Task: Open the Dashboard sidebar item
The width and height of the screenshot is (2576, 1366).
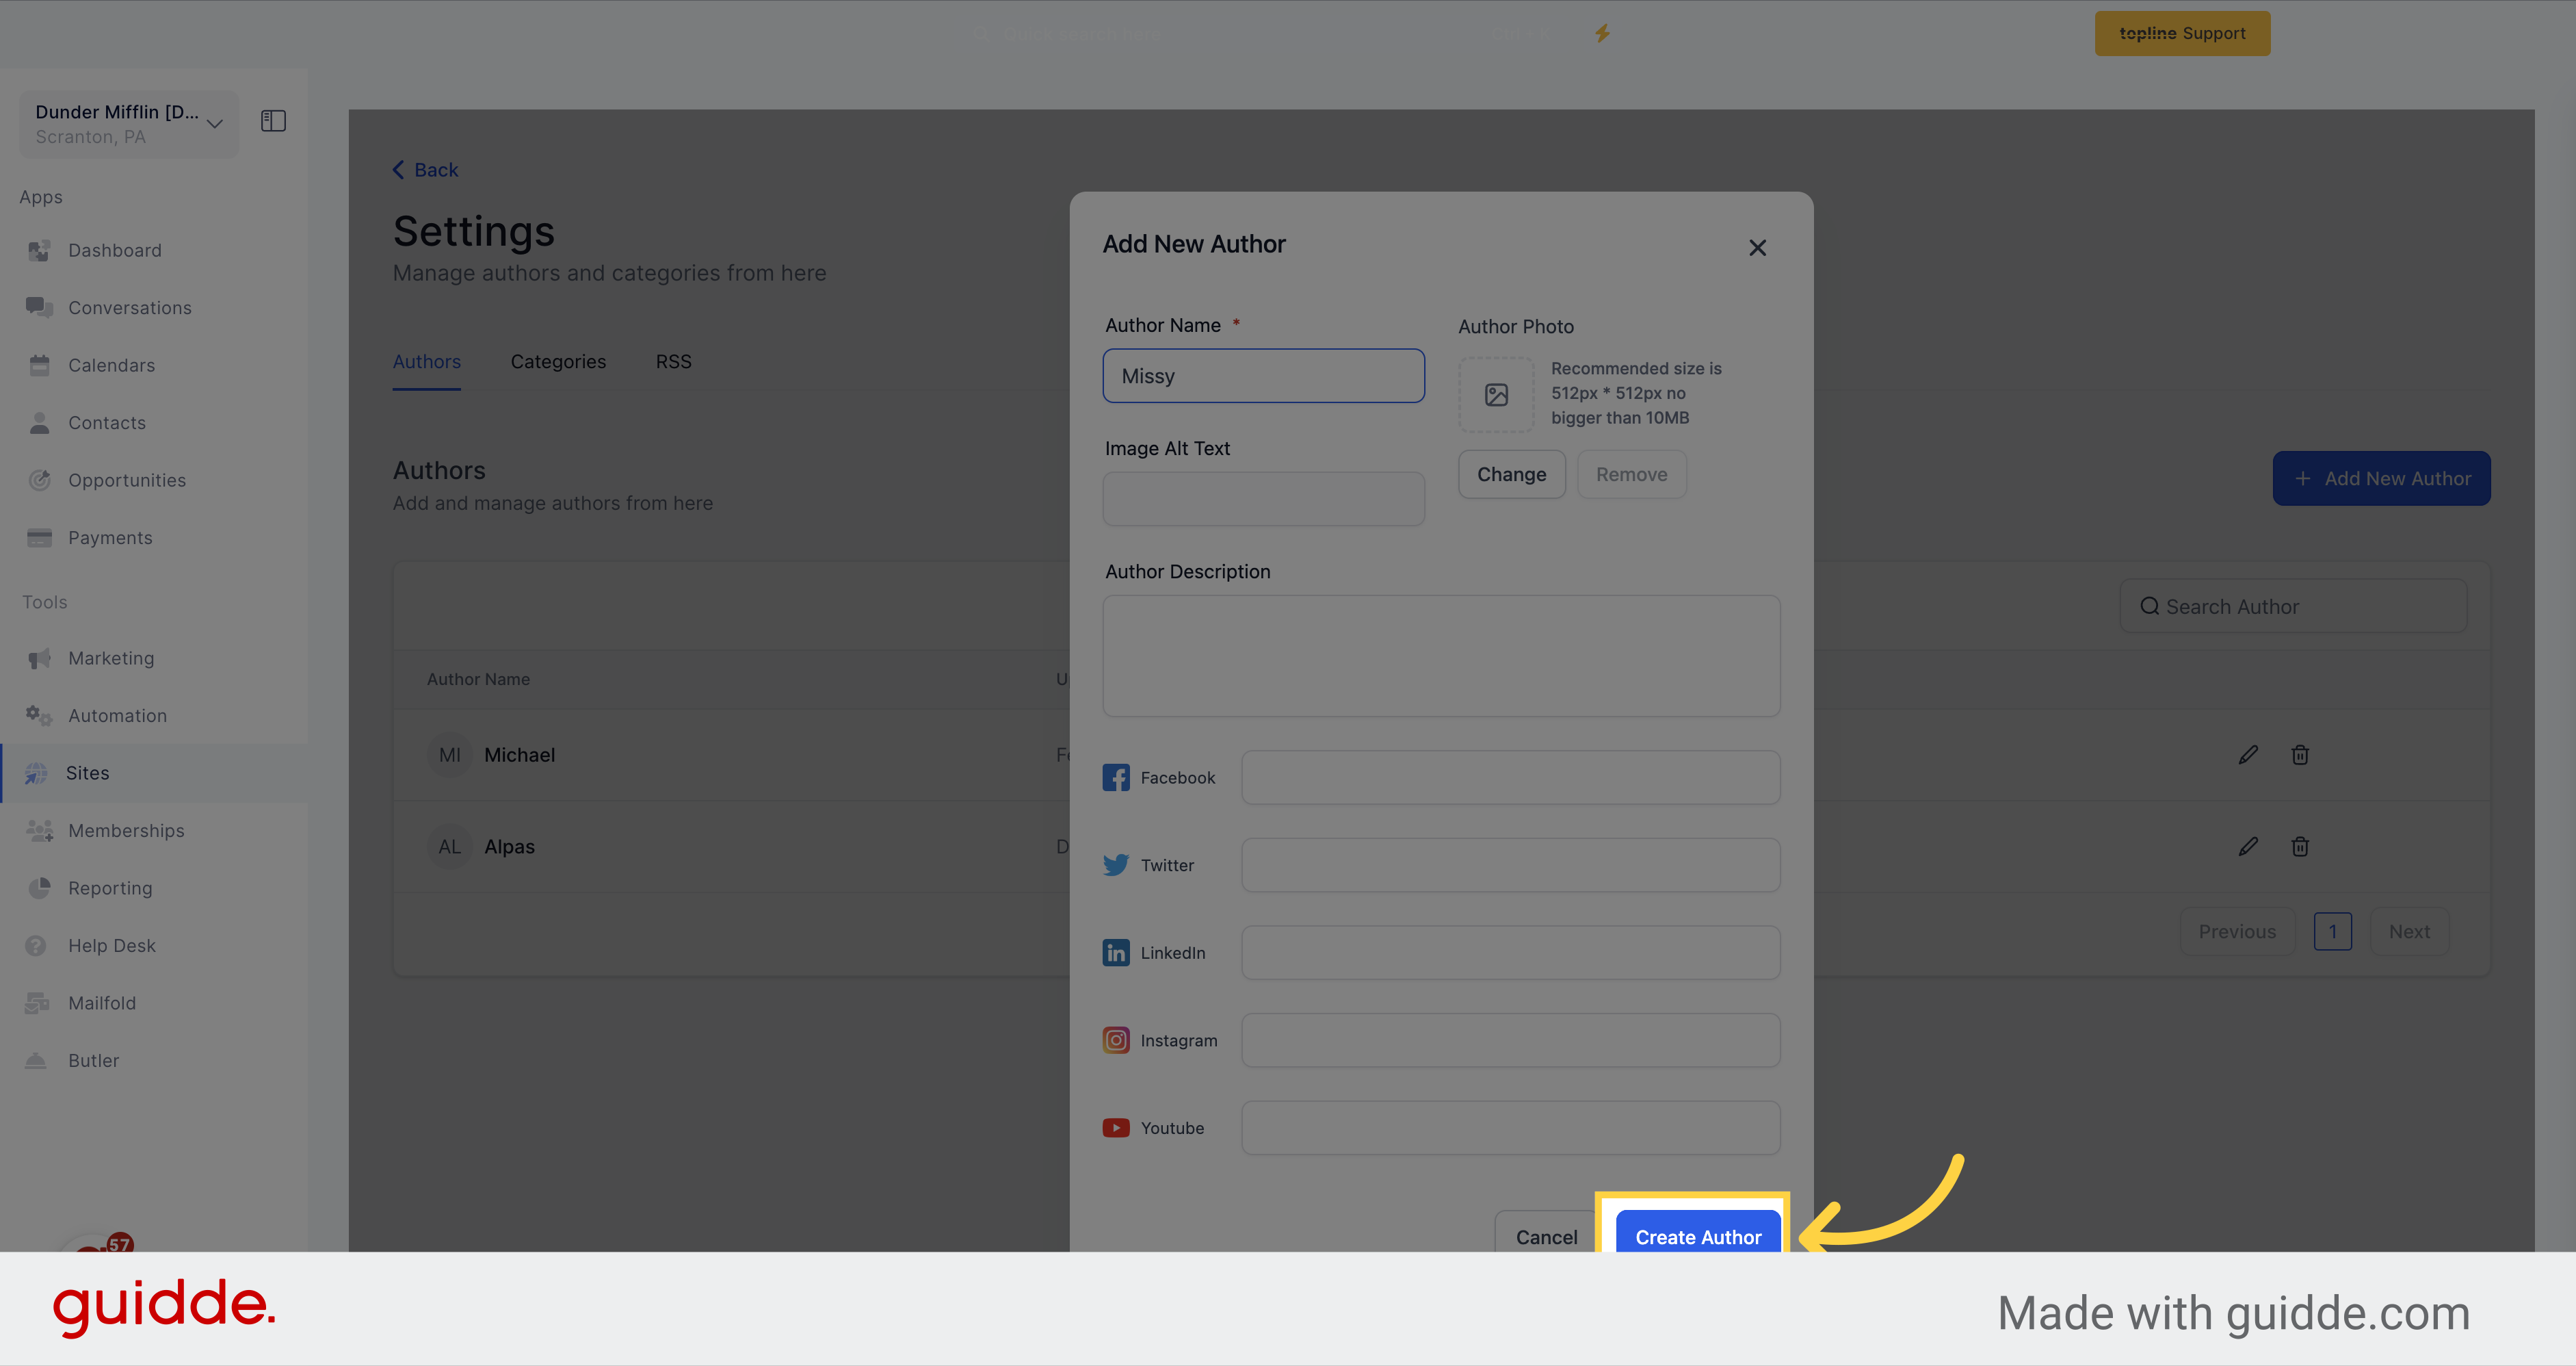Action: click(x=114, y=250)
